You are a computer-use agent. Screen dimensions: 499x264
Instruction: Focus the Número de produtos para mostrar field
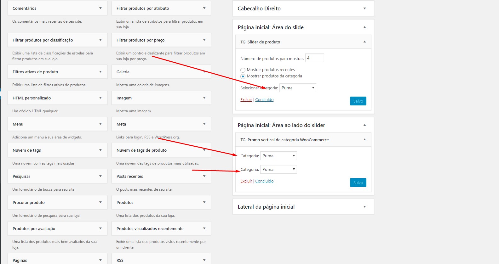pos(315,58)
